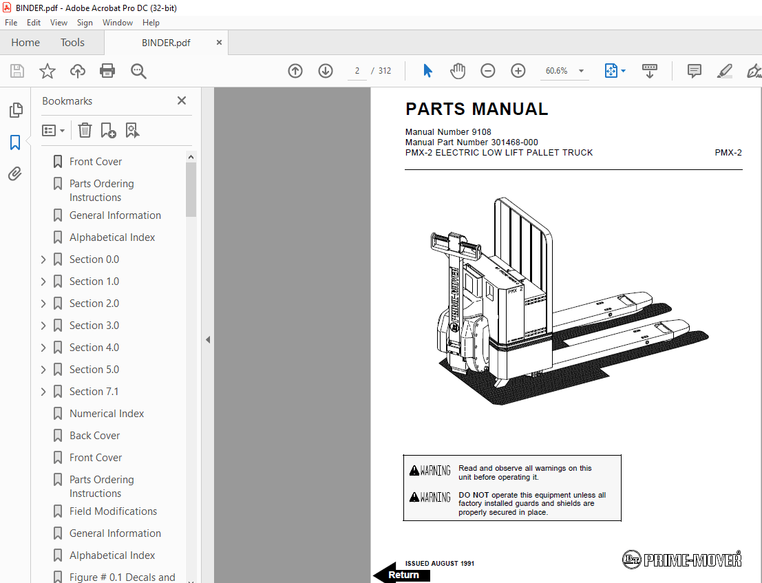Click the page number input field
This screenshot has width=762, height=583.
(x=356, y=70)
